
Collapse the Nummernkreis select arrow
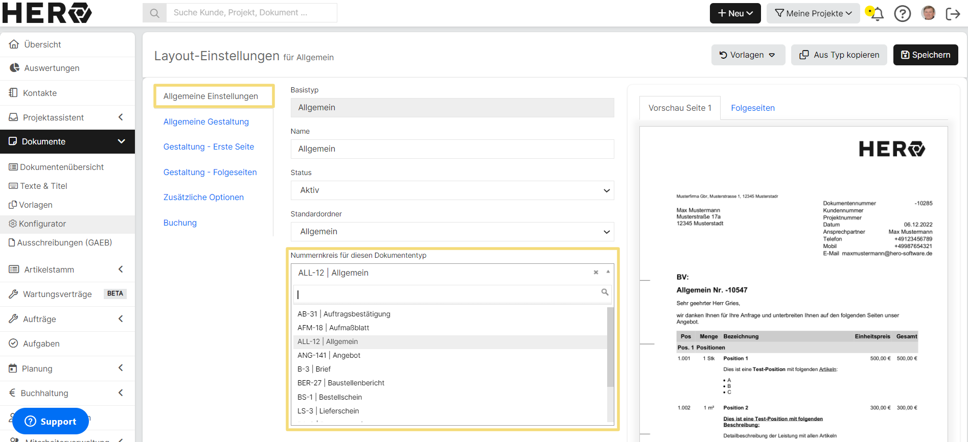coord(608,272)
